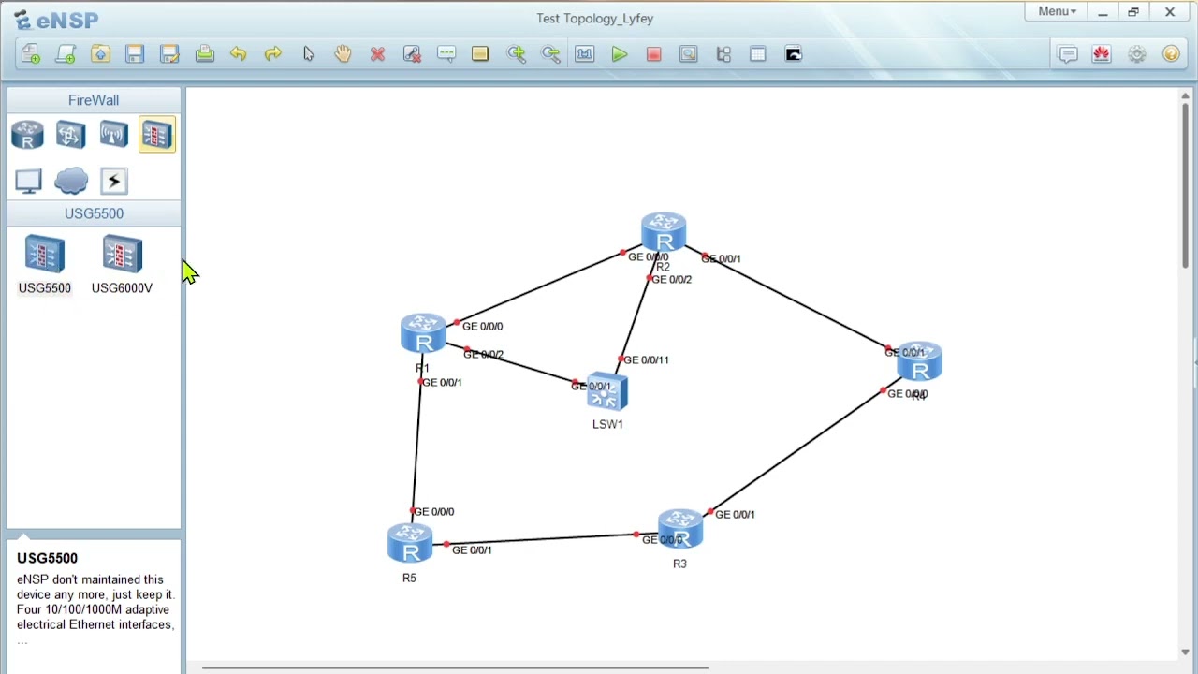Click the horizontal canvas scrollbar
1198x674 pixels.
(455, 667)
